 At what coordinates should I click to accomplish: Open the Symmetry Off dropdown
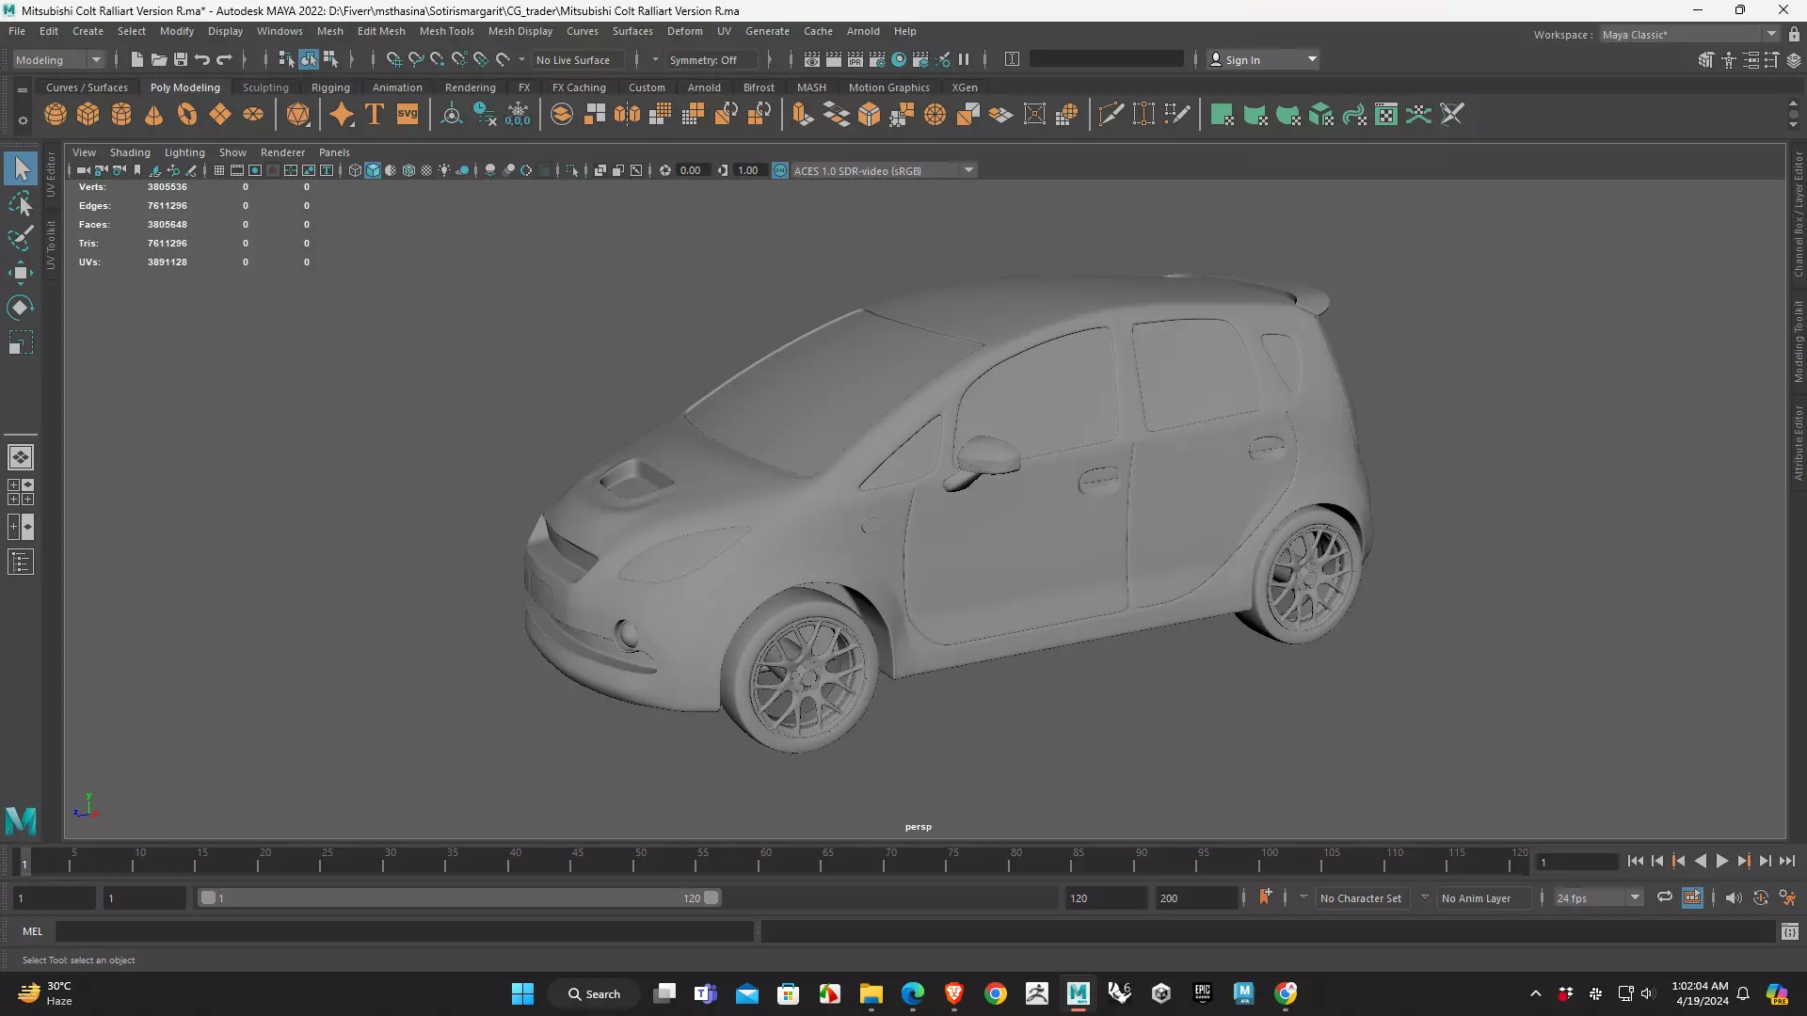pyautogui.click(x=712, y=59)
